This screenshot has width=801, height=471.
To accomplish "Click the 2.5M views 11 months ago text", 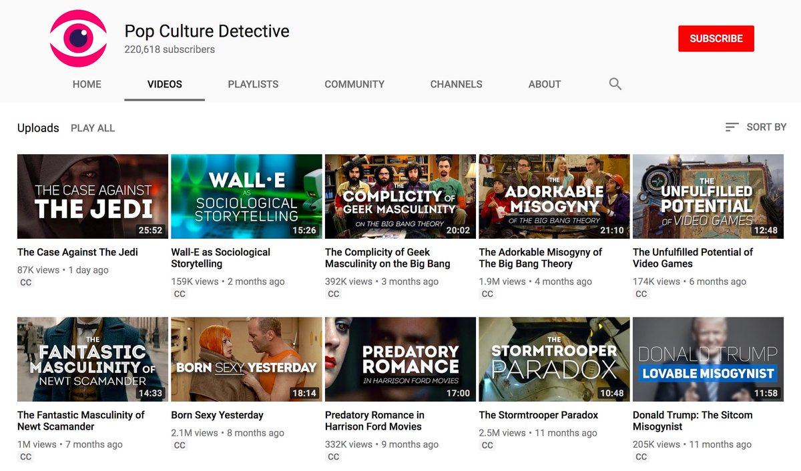I will pyautogui.click(x=538, y=433).
